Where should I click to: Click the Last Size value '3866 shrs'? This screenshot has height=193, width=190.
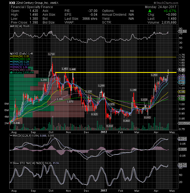point(90,19)
